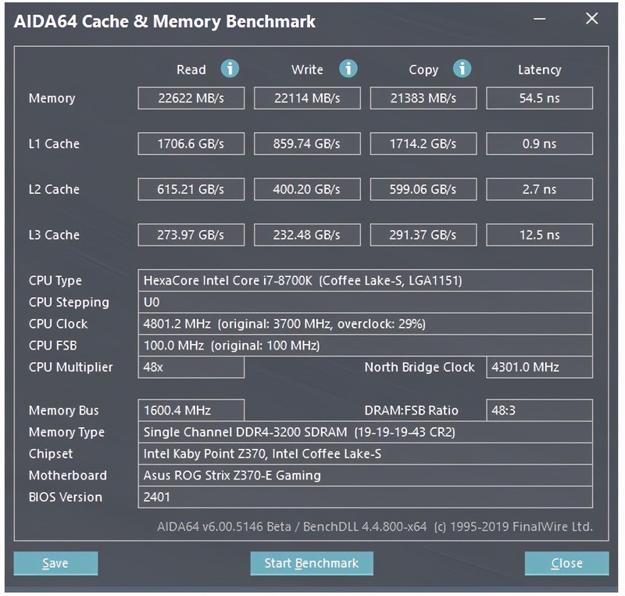
Task: Click the Copy benchmark info icon
Action: 461,70
